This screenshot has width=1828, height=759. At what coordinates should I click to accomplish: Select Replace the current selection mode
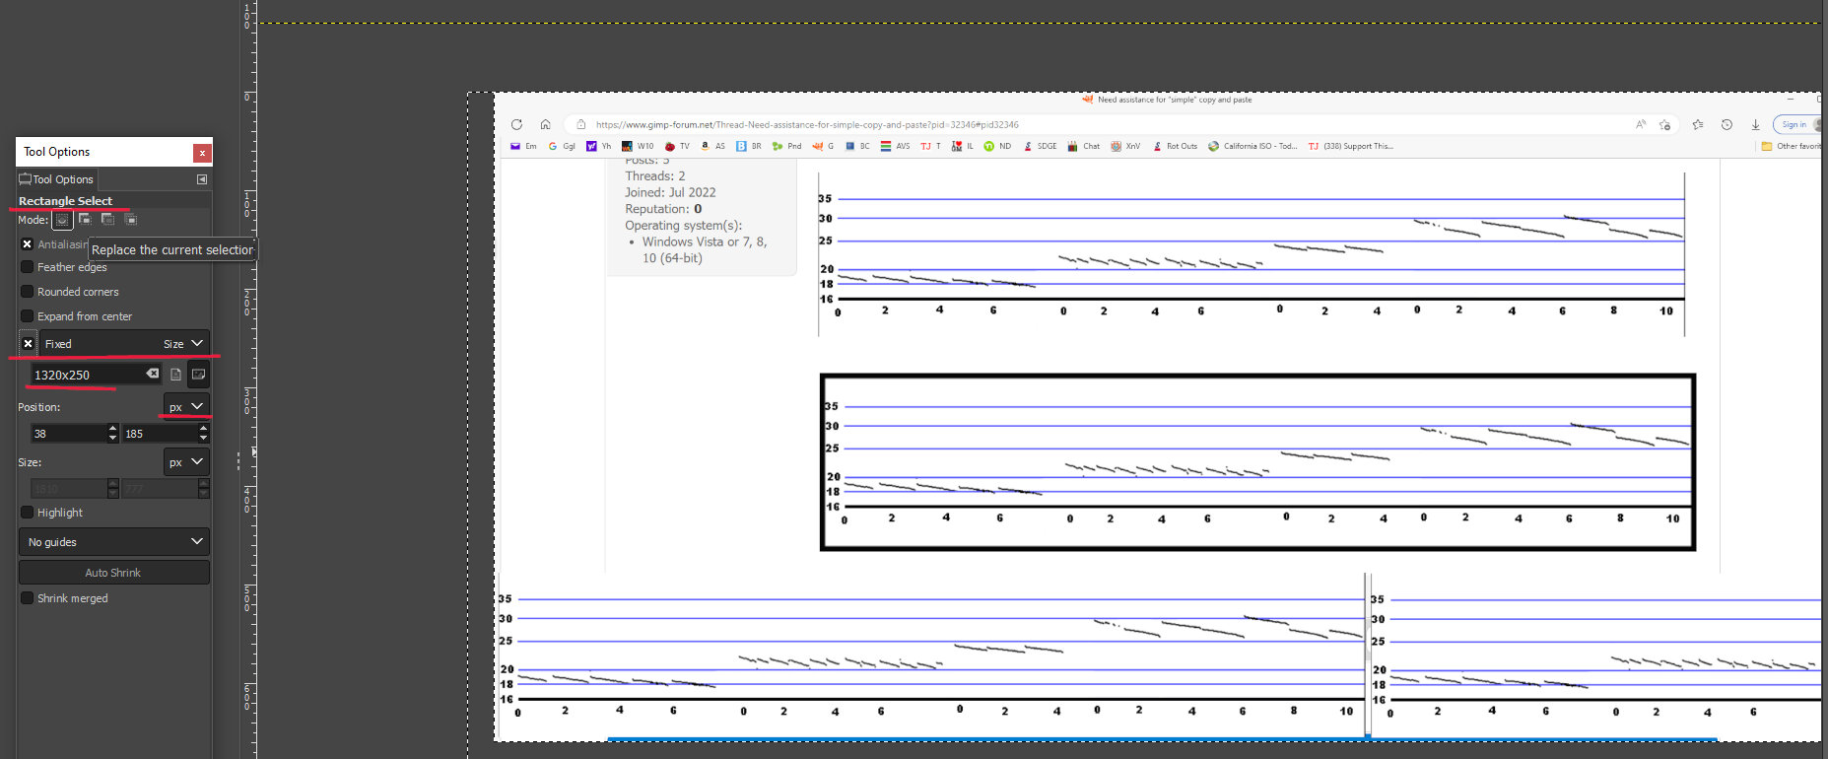click(x=62, y=220)
